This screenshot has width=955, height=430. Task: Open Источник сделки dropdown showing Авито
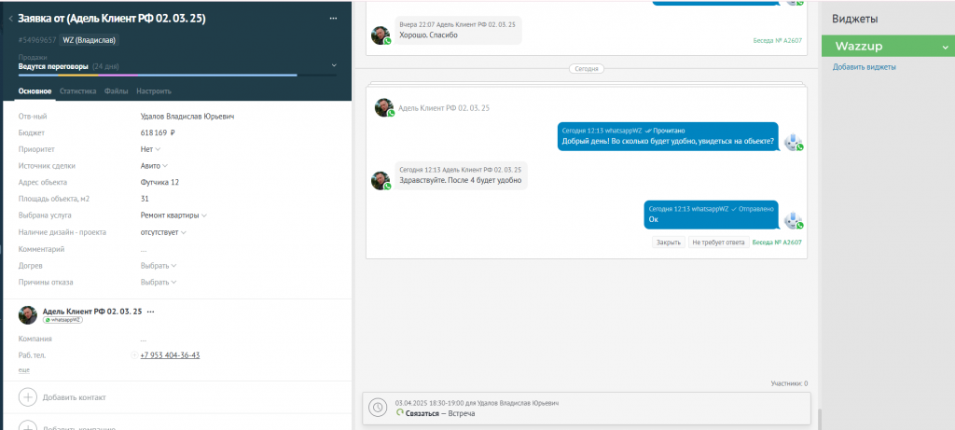(154, 166)
